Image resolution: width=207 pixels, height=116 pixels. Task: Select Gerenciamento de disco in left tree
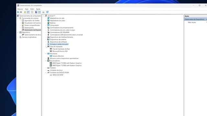pyautogui.click(x=33, y=35)
